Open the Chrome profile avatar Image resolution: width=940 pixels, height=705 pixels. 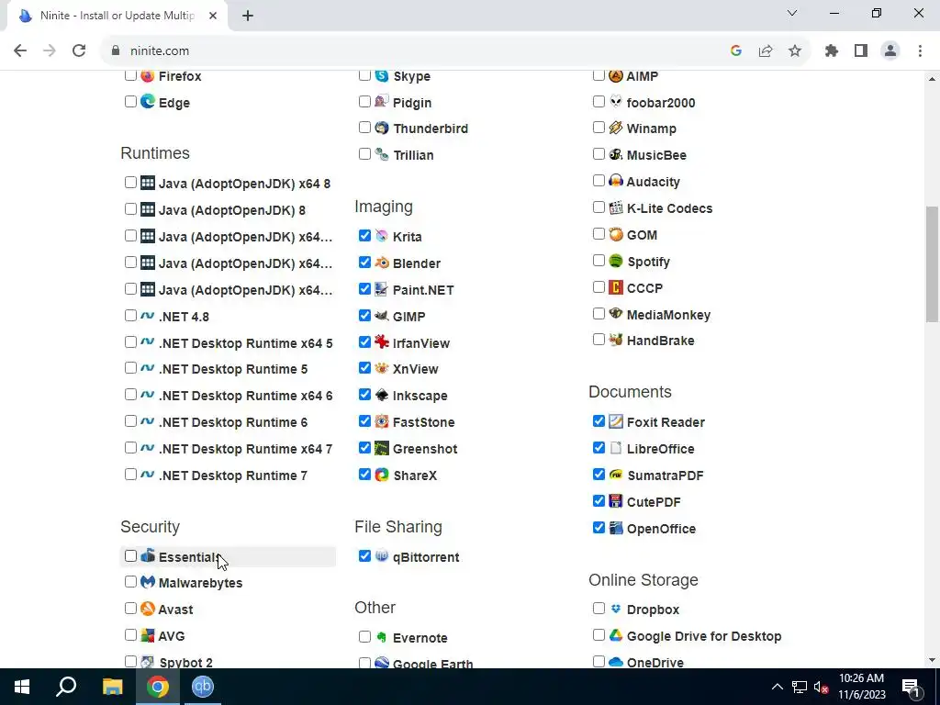[890, 51]
